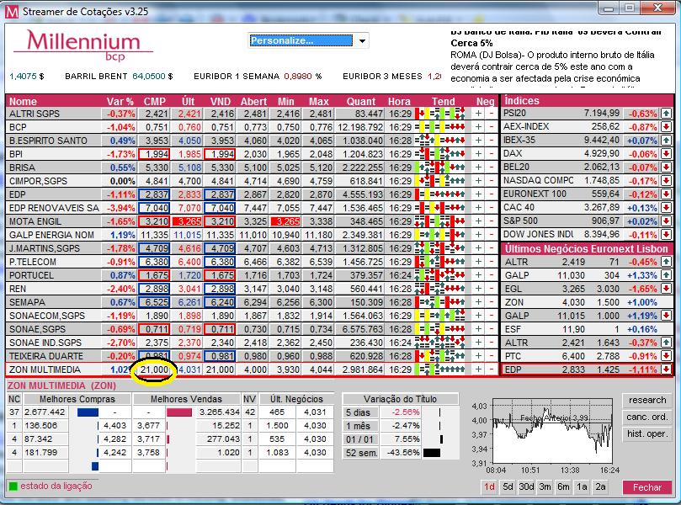Open the research button
681x505 pixels.
[646, 401]
